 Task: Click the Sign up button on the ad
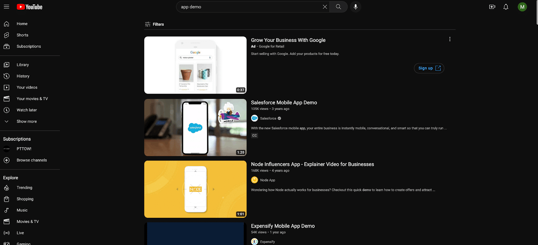pyautogui.click(x=429, y=68)
